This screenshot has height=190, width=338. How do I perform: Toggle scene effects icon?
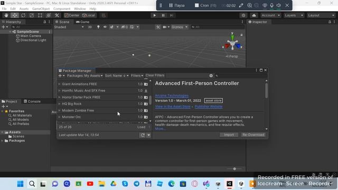tap(111, 27)
